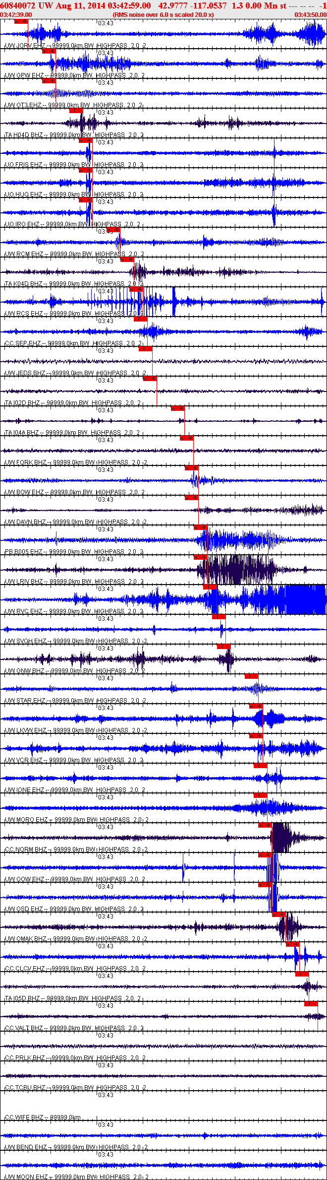This screenshot has width=327, height=1180.
Task: Click the red pick marker on the JEDS trace
Action: [x=145, y=349]
